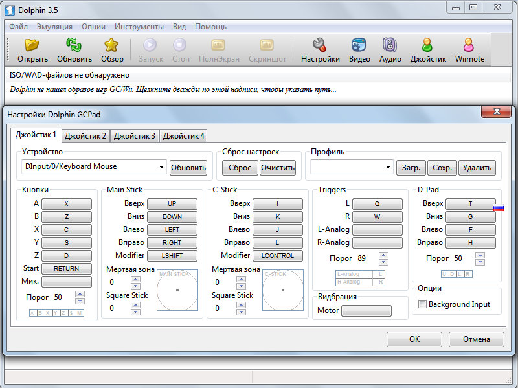Image resolution: width=518 pixels, height=388 pixels.
Task: Increase Main Stick Мертвая зона value
Action: point(135,279)
